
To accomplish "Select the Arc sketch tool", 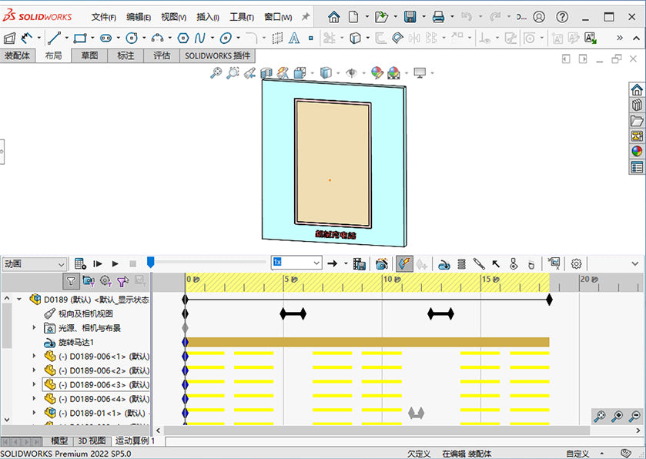I will (x=157, y=39).
